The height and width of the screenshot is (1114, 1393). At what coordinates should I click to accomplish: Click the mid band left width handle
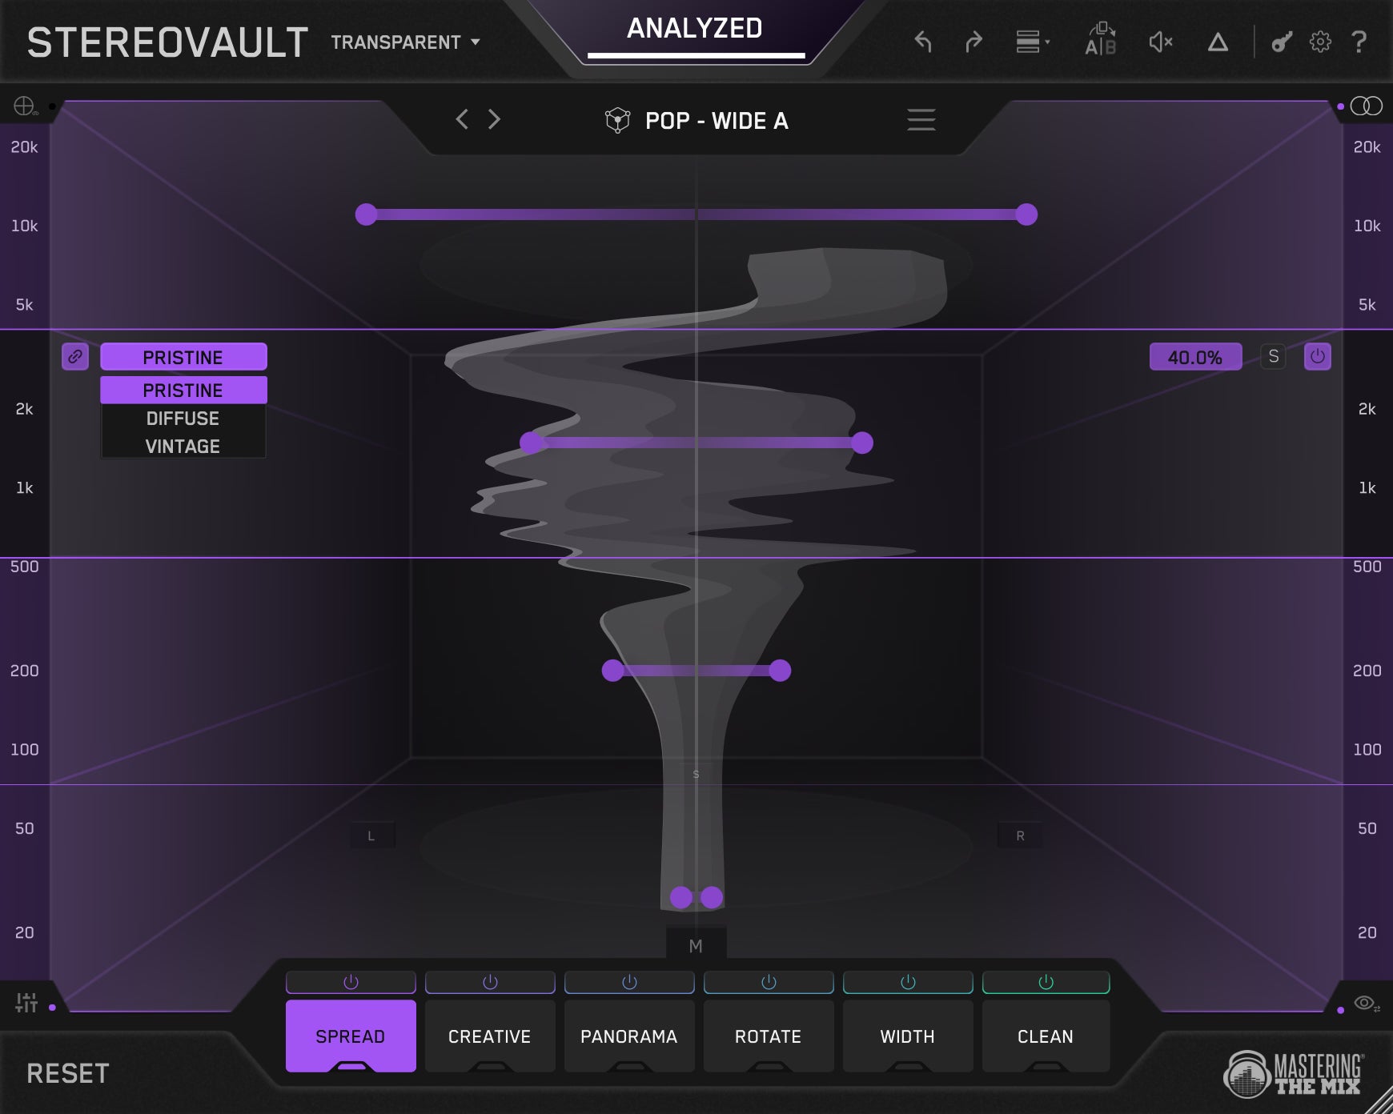click(x=531, y=443)
